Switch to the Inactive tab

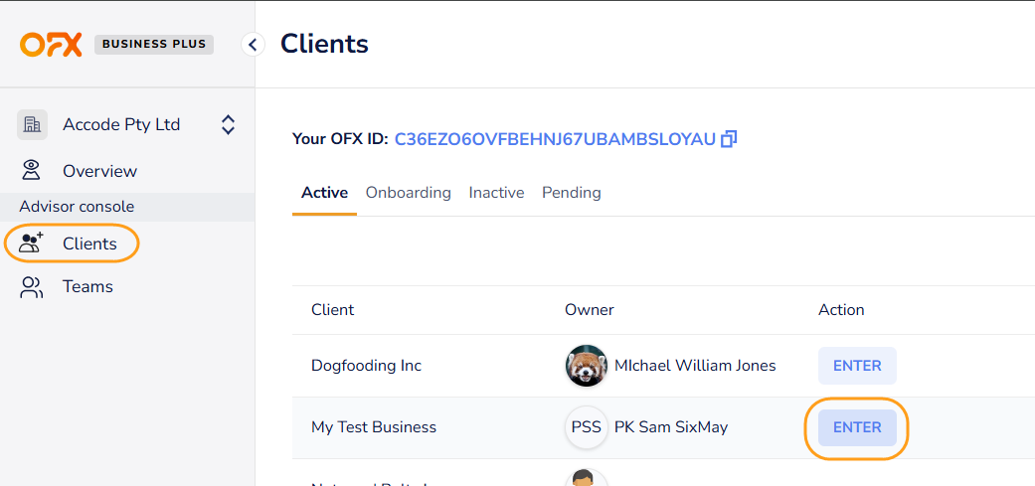(496, 193)
